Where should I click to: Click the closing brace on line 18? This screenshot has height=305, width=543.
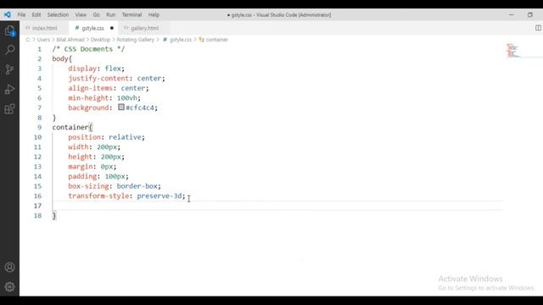click(54, 216)
